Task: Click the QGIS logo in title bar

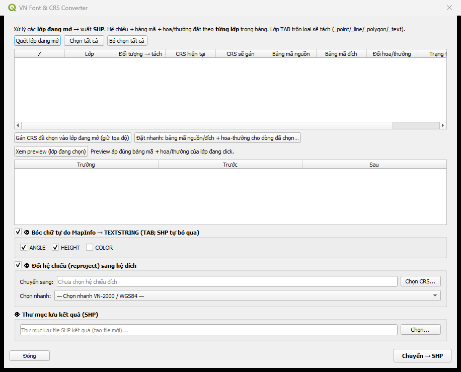Action: point(12,8)
